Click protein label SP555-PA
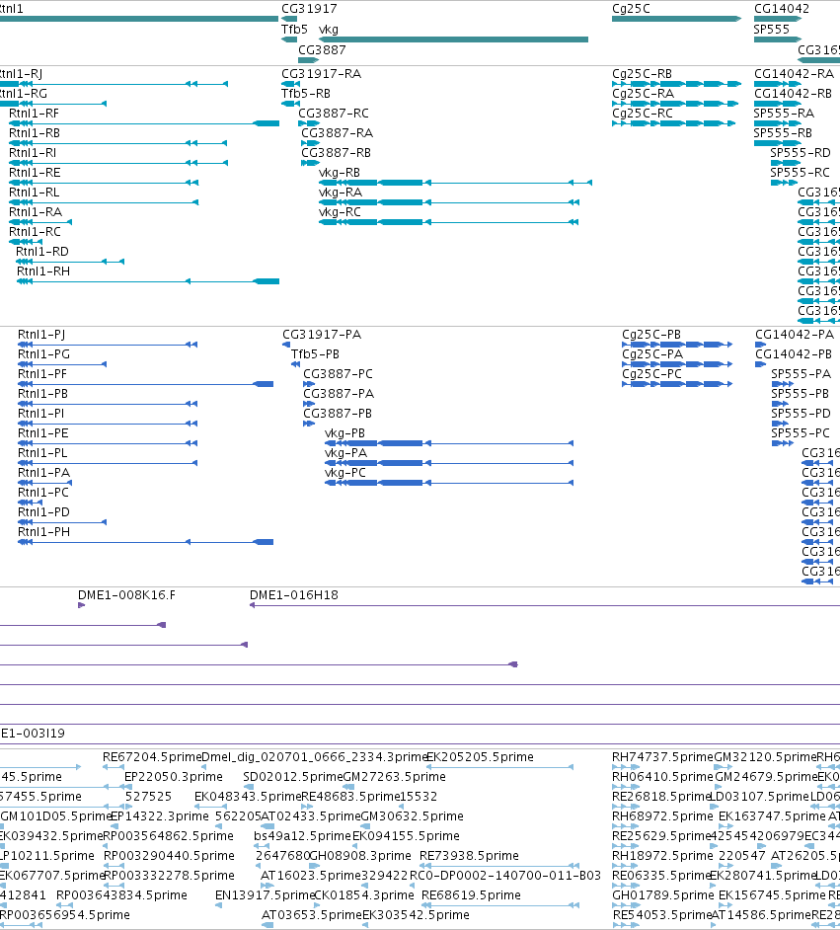Image resolution: width=840 pixels, height=930 pixels. tap(801, 373)
